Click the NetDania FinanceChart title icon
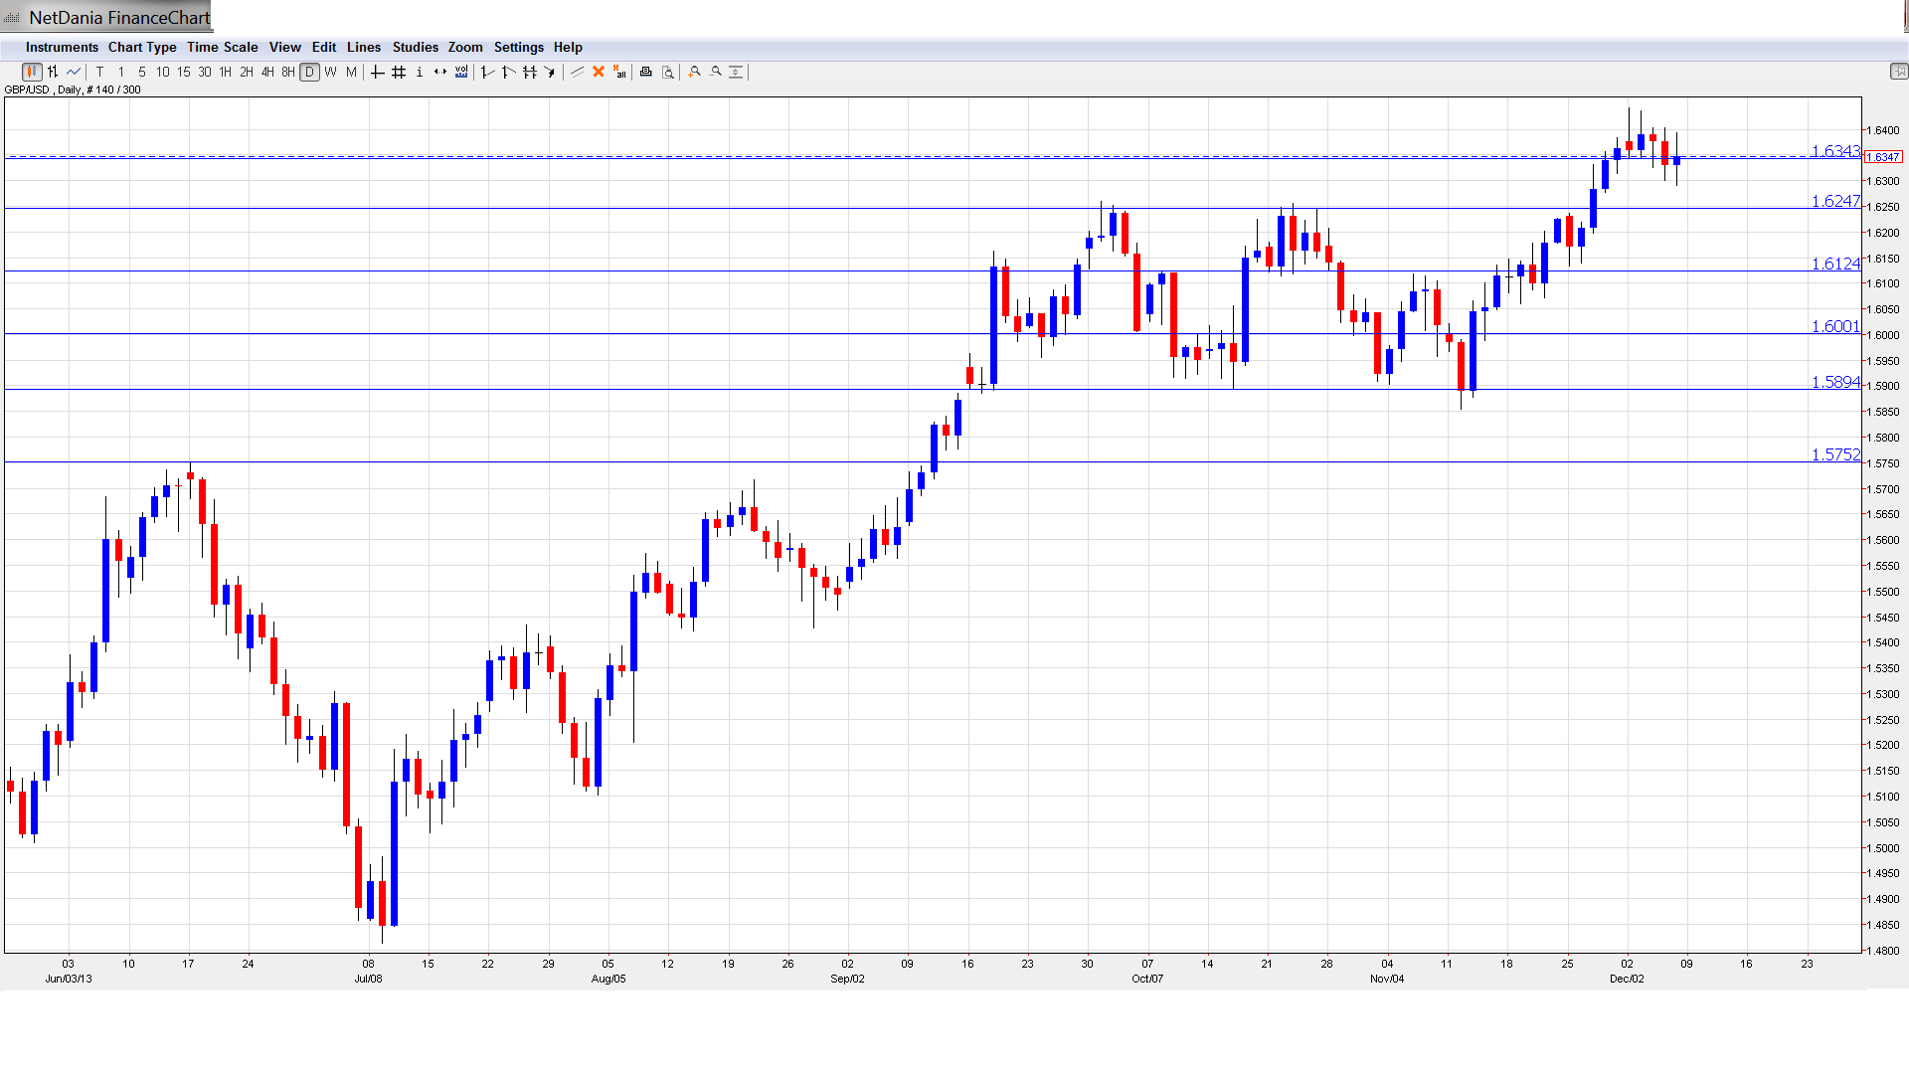 pyautogui.click(x=12, y=18)
